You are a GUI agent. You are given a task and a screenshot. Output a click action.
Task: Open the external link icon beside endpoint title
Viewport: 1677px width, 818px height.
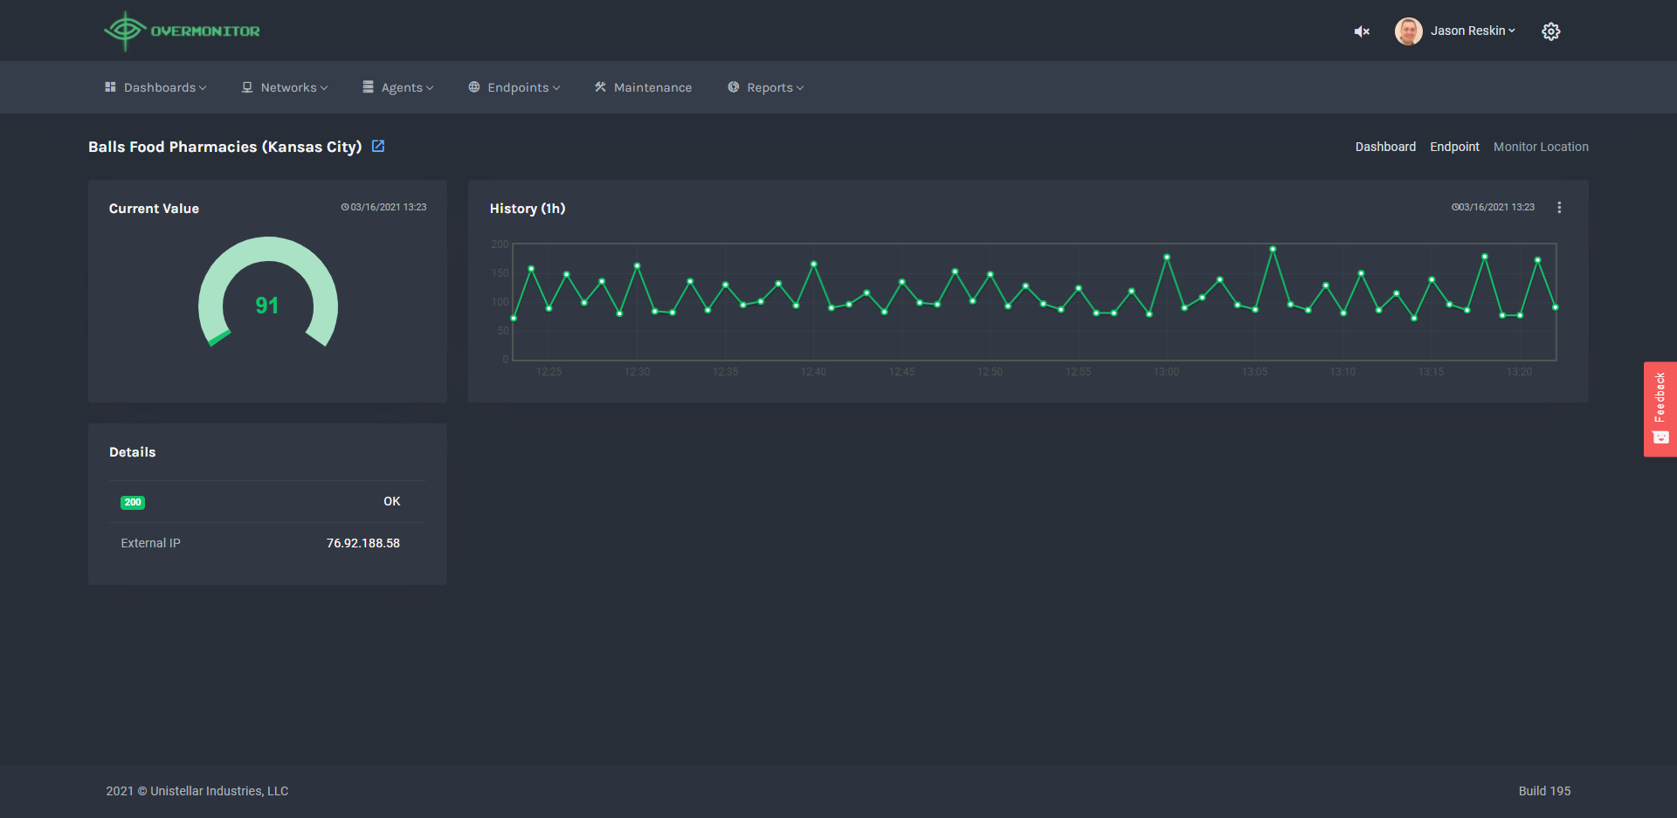(x=378, y=146)
